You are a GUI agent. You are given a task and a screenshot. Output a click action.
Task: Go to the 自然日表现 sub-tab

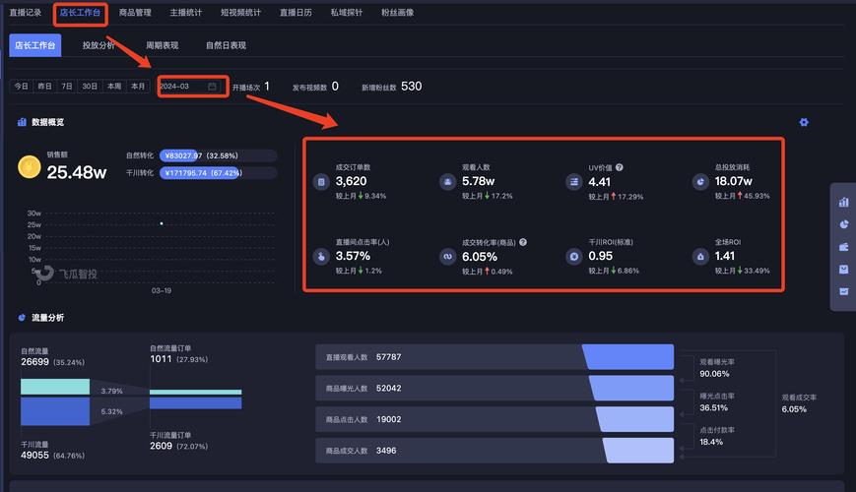coord(226,45)
